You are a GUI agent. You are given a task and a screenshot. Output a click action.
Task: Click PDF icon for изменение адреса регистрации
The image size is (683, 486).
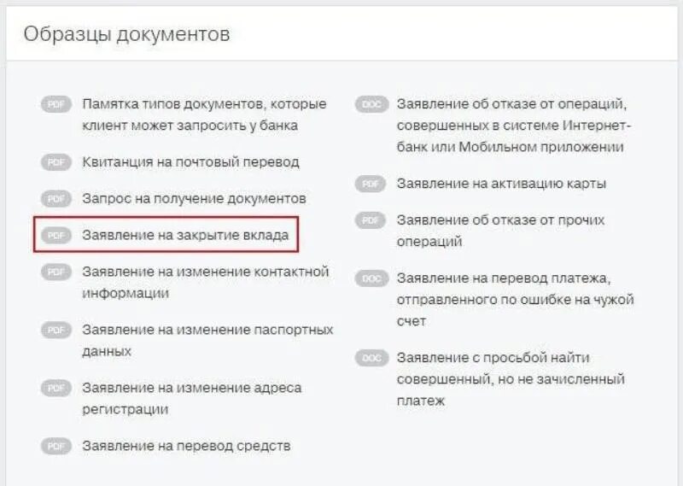pos(56,388)
